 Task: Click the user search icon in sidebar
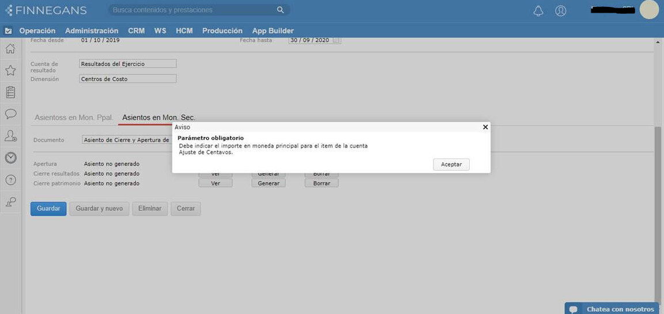coord(10,202)
